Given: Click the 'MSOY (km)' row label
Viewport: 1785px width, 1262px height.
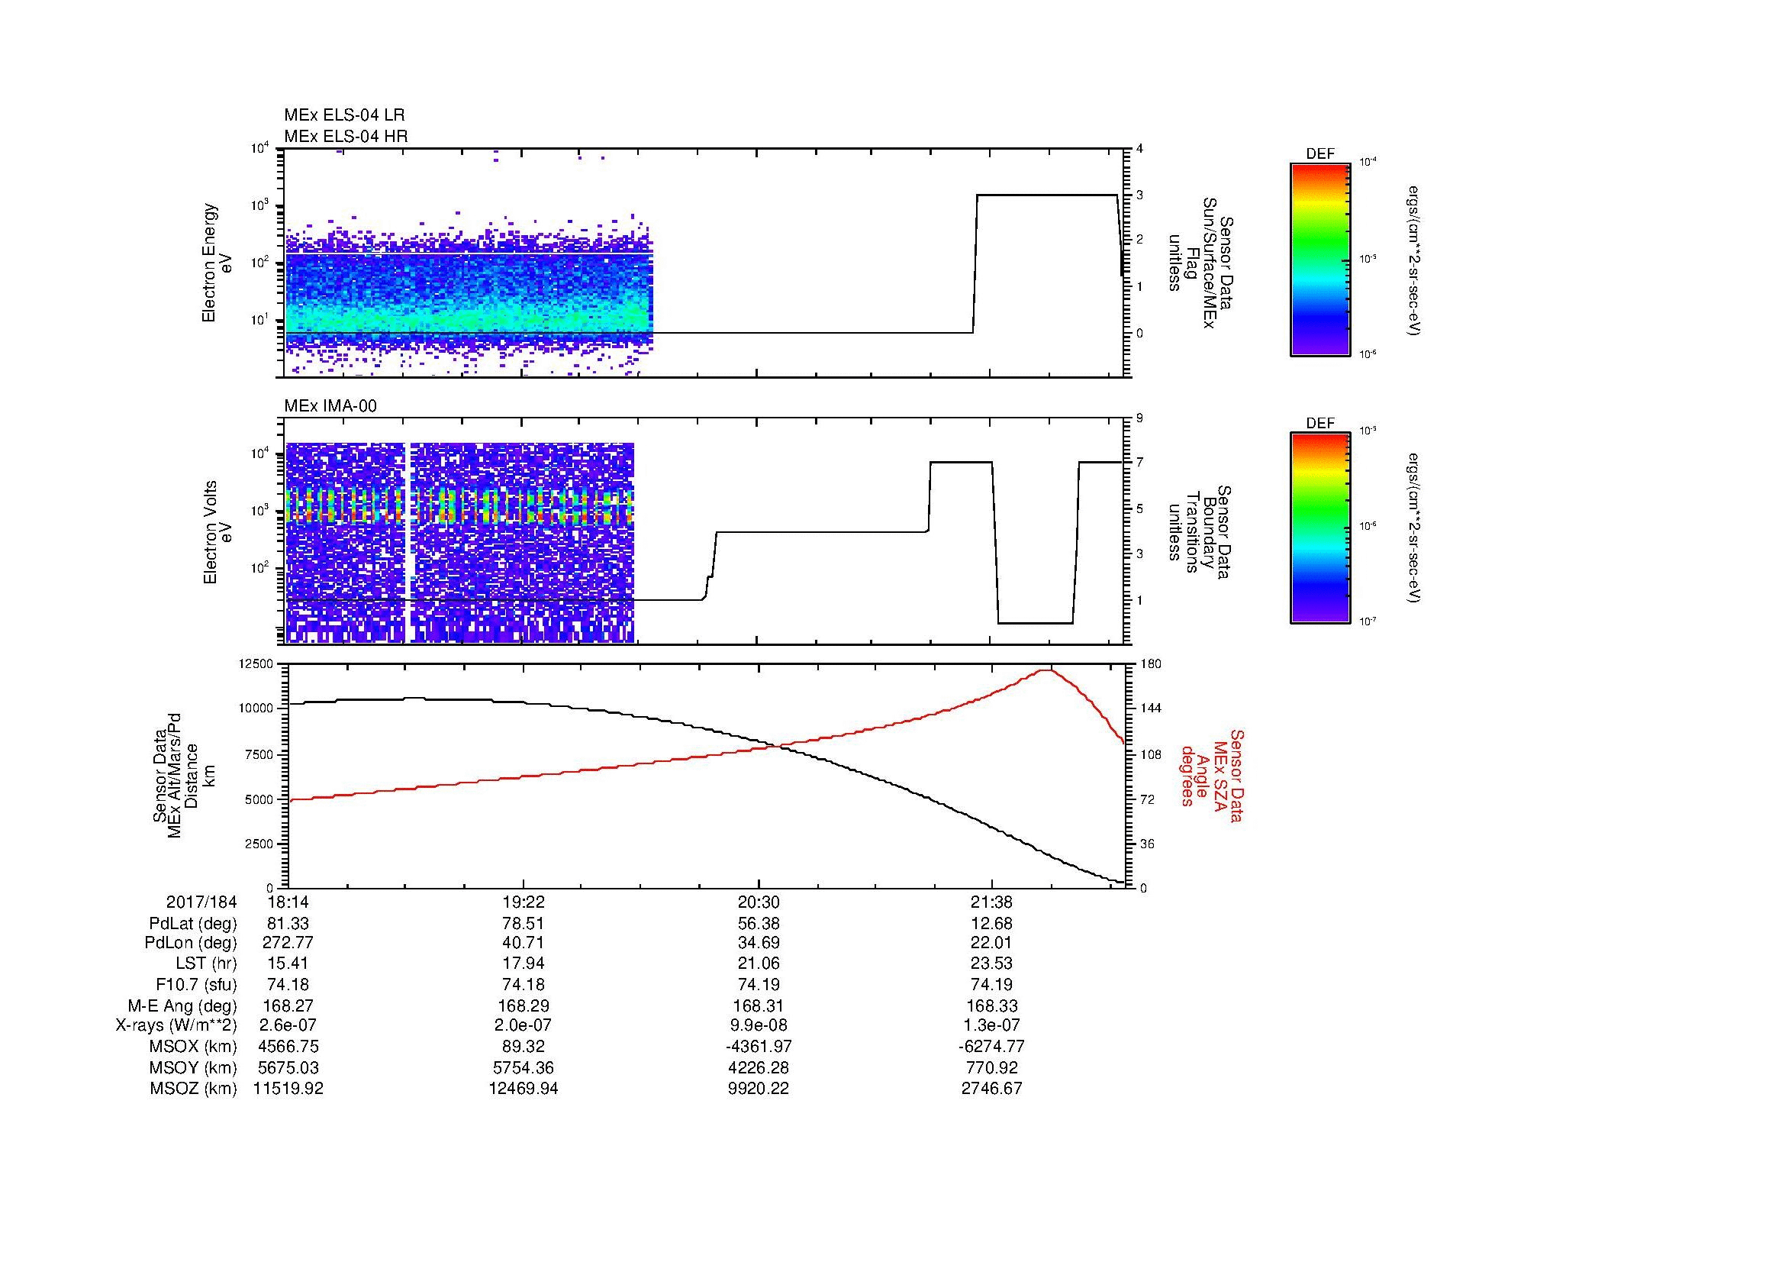Looking at the screenshot, I should point(193,1067).
